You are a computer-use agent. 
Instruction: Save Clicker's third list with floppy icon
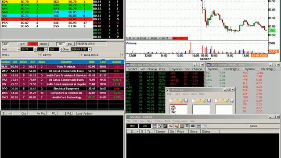(231, 101)
